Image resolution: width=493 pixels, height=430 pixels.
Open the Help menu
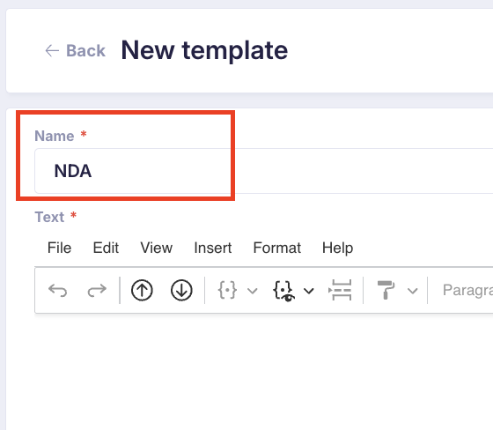point(337,248)
